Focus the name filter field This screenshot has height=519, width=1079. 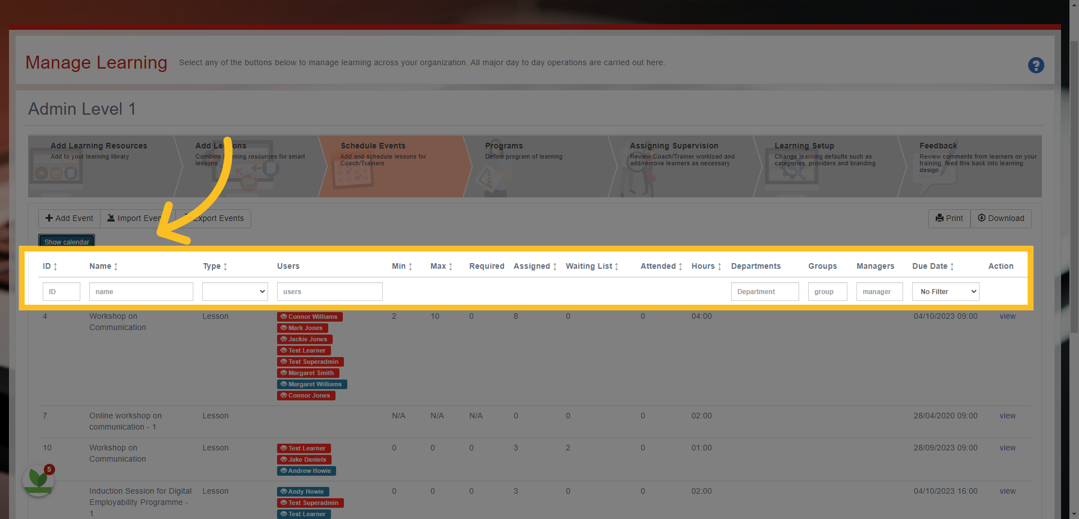141,291
